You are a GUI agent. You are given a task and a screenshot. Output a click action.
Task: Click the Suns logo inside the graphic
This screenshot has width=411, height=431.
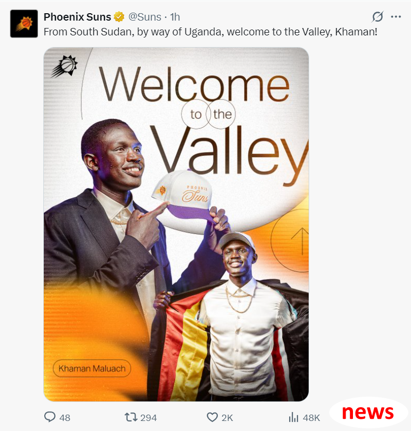point(64,65)
